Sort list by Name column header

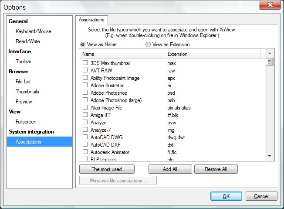[122, 54]
